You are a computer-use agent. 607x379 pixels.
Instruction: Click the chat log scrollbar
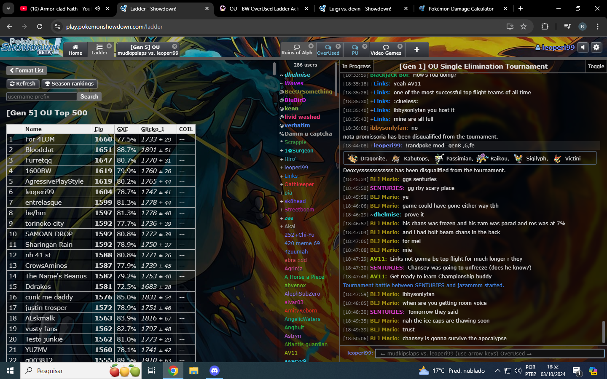[603, 332]
